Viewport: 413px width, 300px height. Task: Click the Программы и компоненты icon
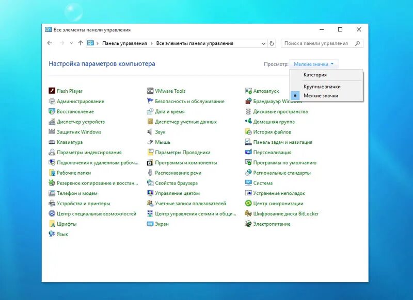150,162
